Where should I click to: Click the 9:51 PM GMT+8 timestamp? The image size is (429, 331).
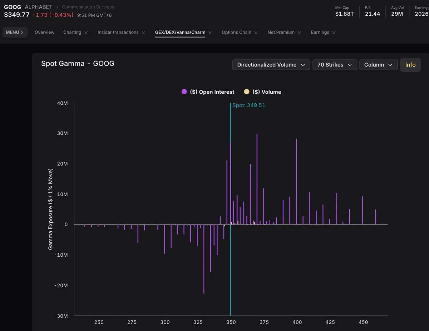pyautogui.click(x=94, y=15)
